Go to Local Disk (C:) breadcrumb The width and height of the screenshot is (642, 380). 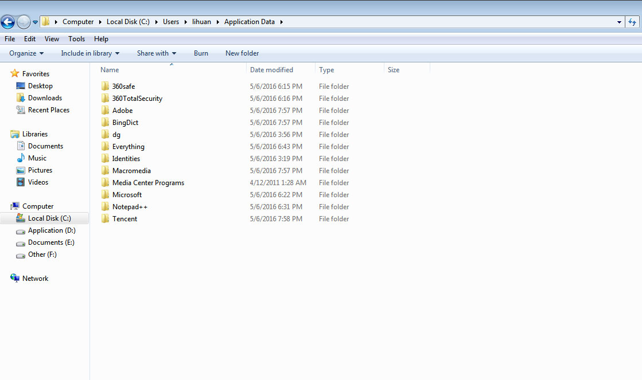[128, 22]
